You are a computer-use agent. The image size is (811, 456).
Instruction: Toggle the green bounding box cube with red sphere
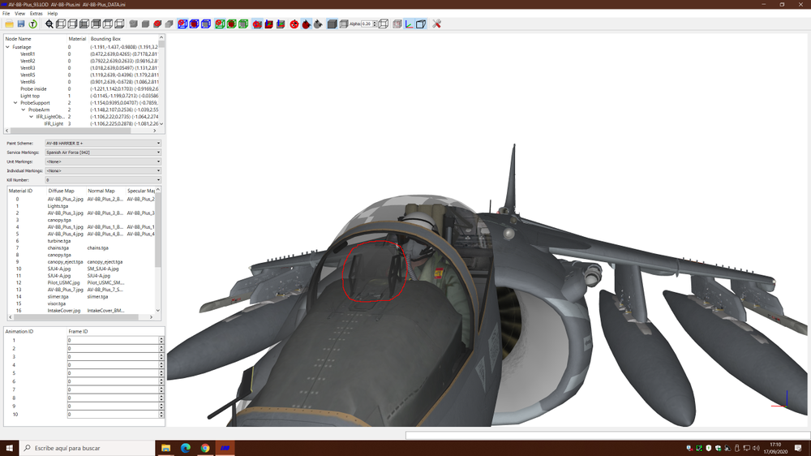(231, 24)
